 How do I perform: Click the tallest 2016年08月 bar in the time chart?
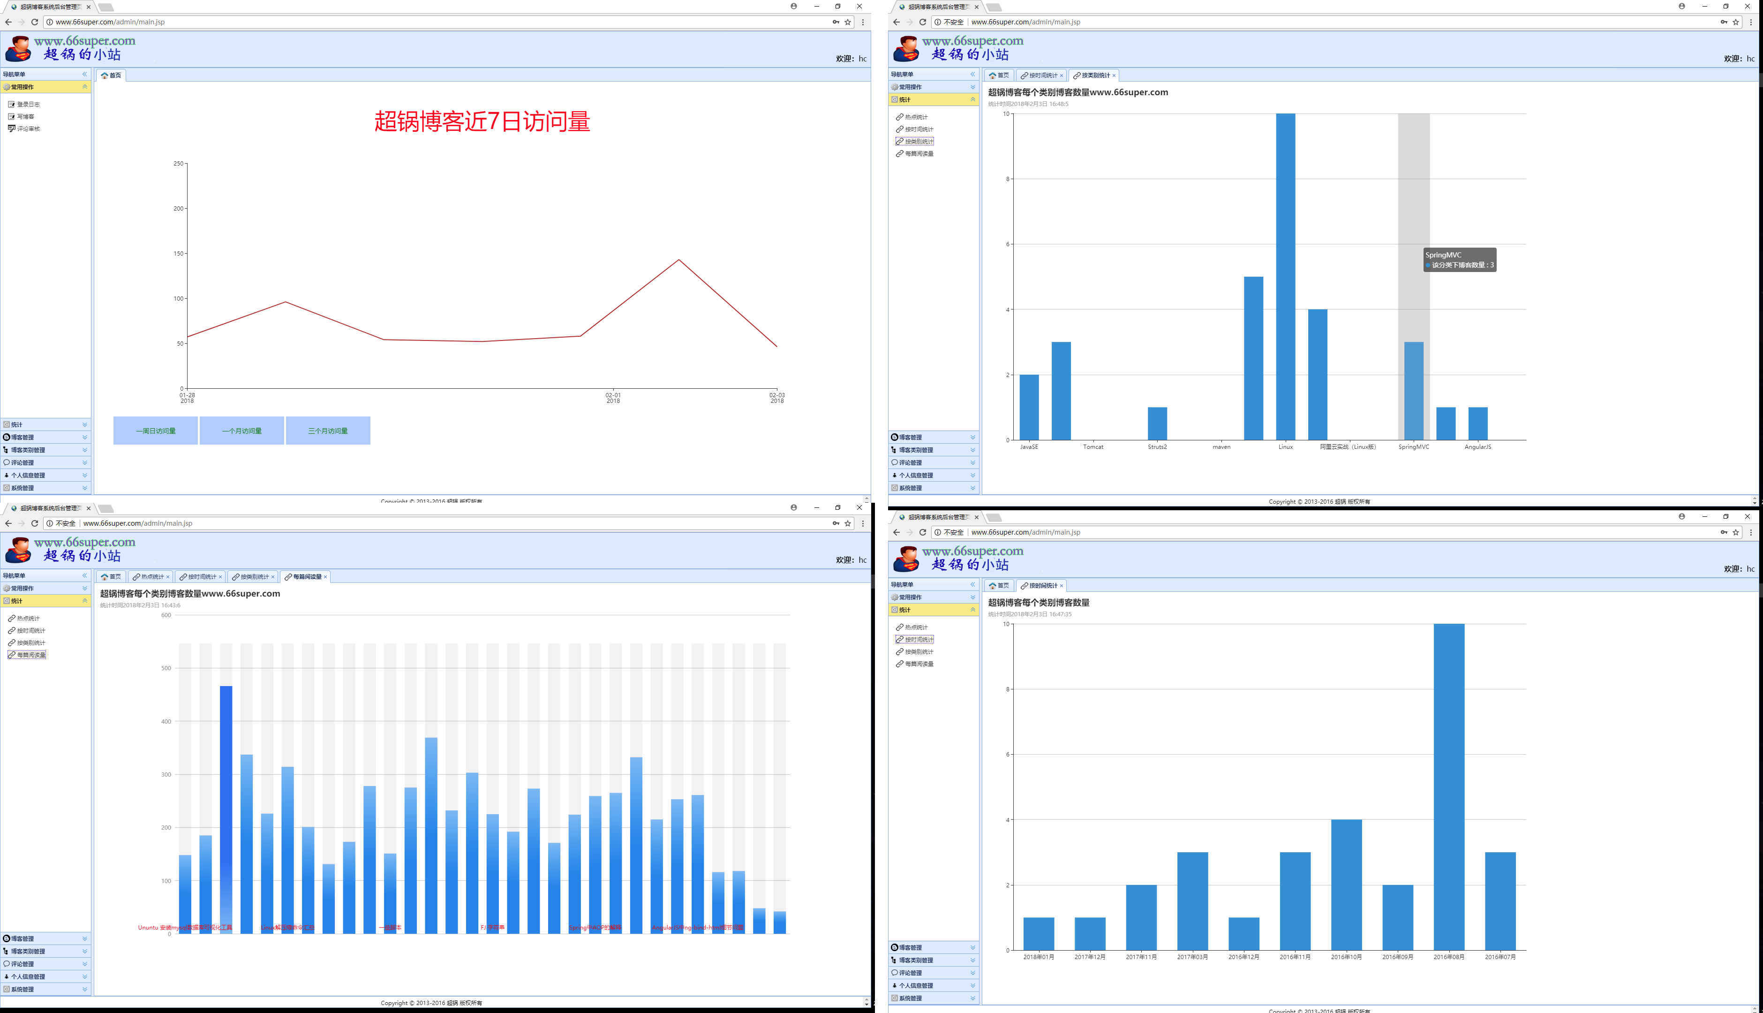tap(1449, 786)
